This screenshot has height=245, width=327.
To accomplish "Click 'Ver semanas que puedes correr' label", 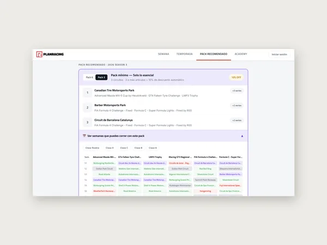I will coord(116,136).
